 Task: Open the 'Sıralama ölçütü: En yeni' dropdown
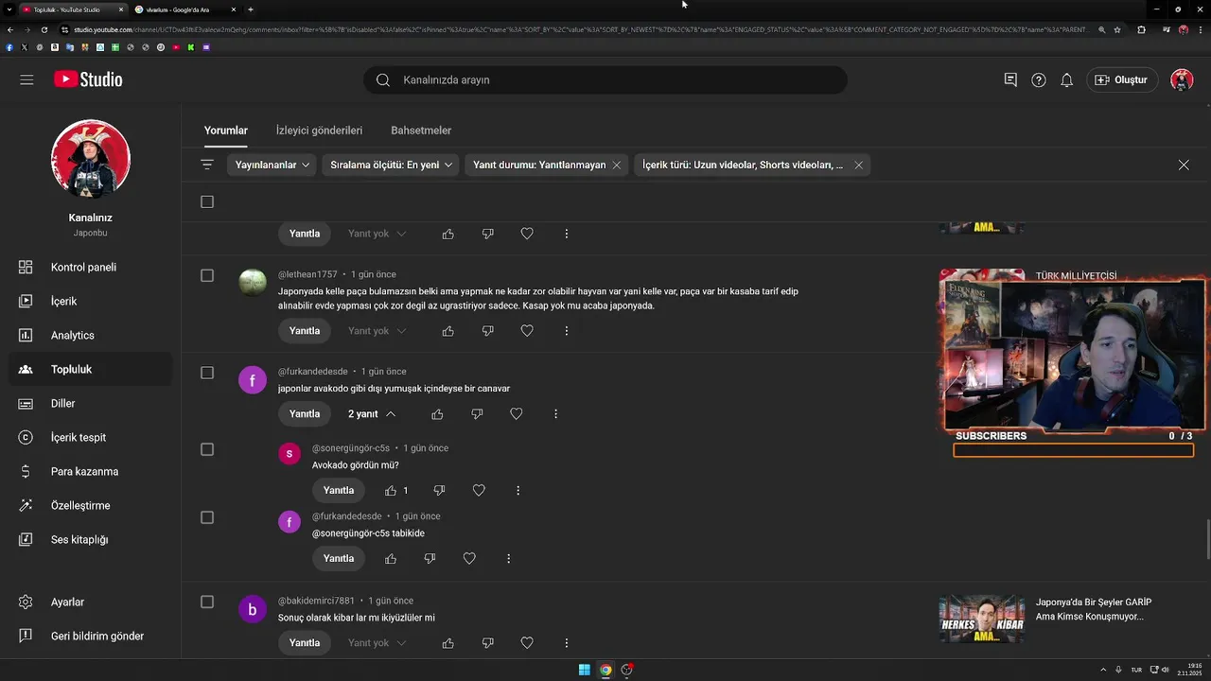(x=391, y=165)
